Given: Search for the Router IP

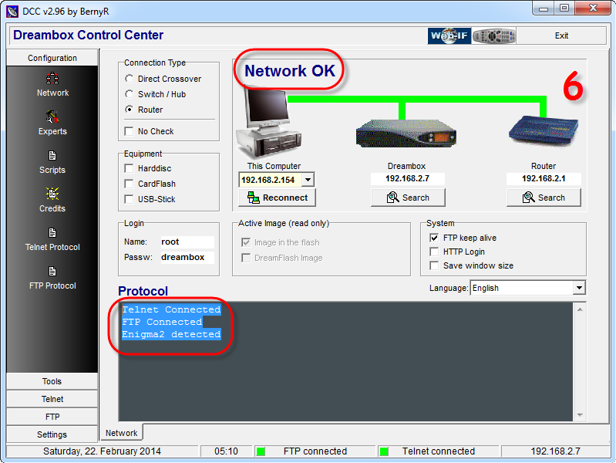Looking at the screenshot, I should [x=544, y=198].
